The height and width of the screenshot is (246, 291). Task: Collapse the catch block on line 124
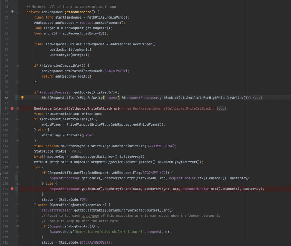click(x=18, y=205)
